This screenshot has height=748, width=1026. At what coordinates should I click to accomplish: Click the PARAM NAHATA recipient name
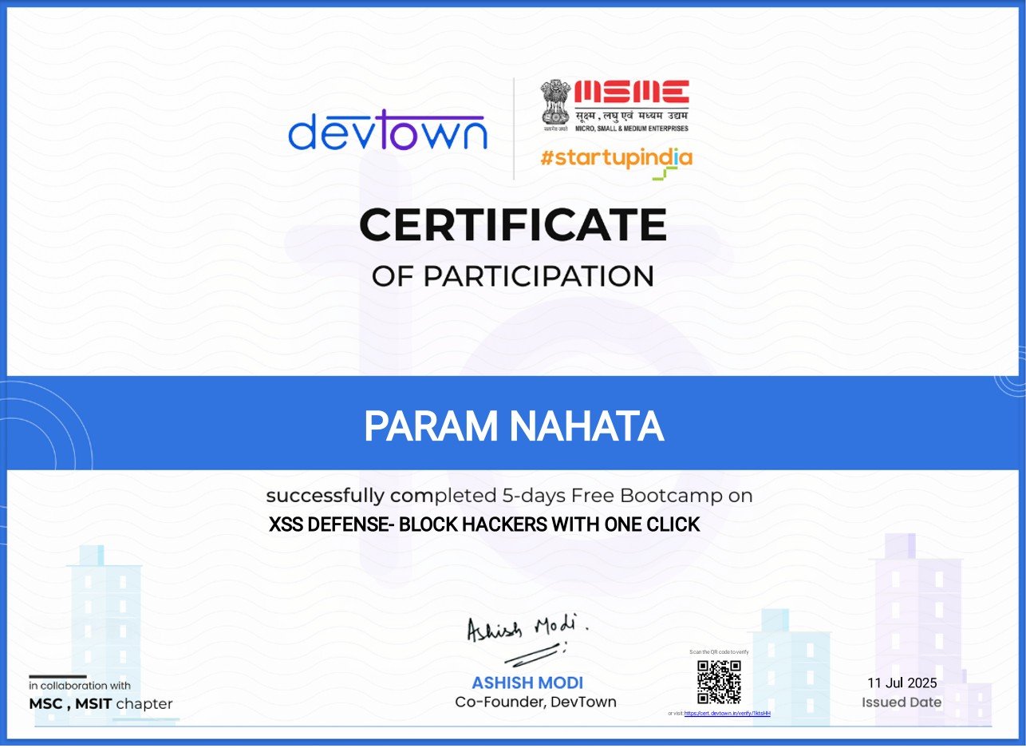[514, 426]
